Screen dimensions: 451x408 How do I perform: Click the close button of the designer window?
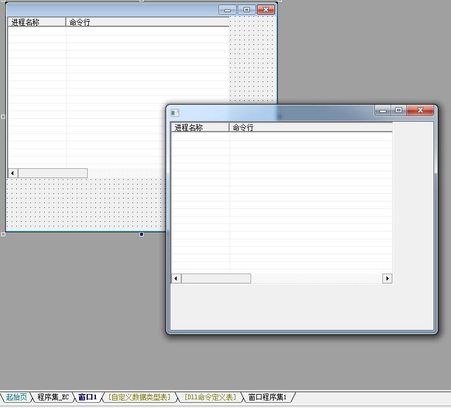pyautogui.click(x=266, y=10)
